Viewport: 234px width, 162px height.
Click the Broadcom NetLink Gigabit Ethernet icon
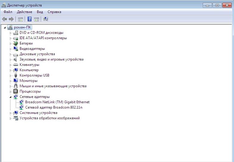(21, 102)
